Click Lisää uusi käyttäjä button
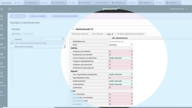Screen dimensions: 192x108 click(38, 16)
